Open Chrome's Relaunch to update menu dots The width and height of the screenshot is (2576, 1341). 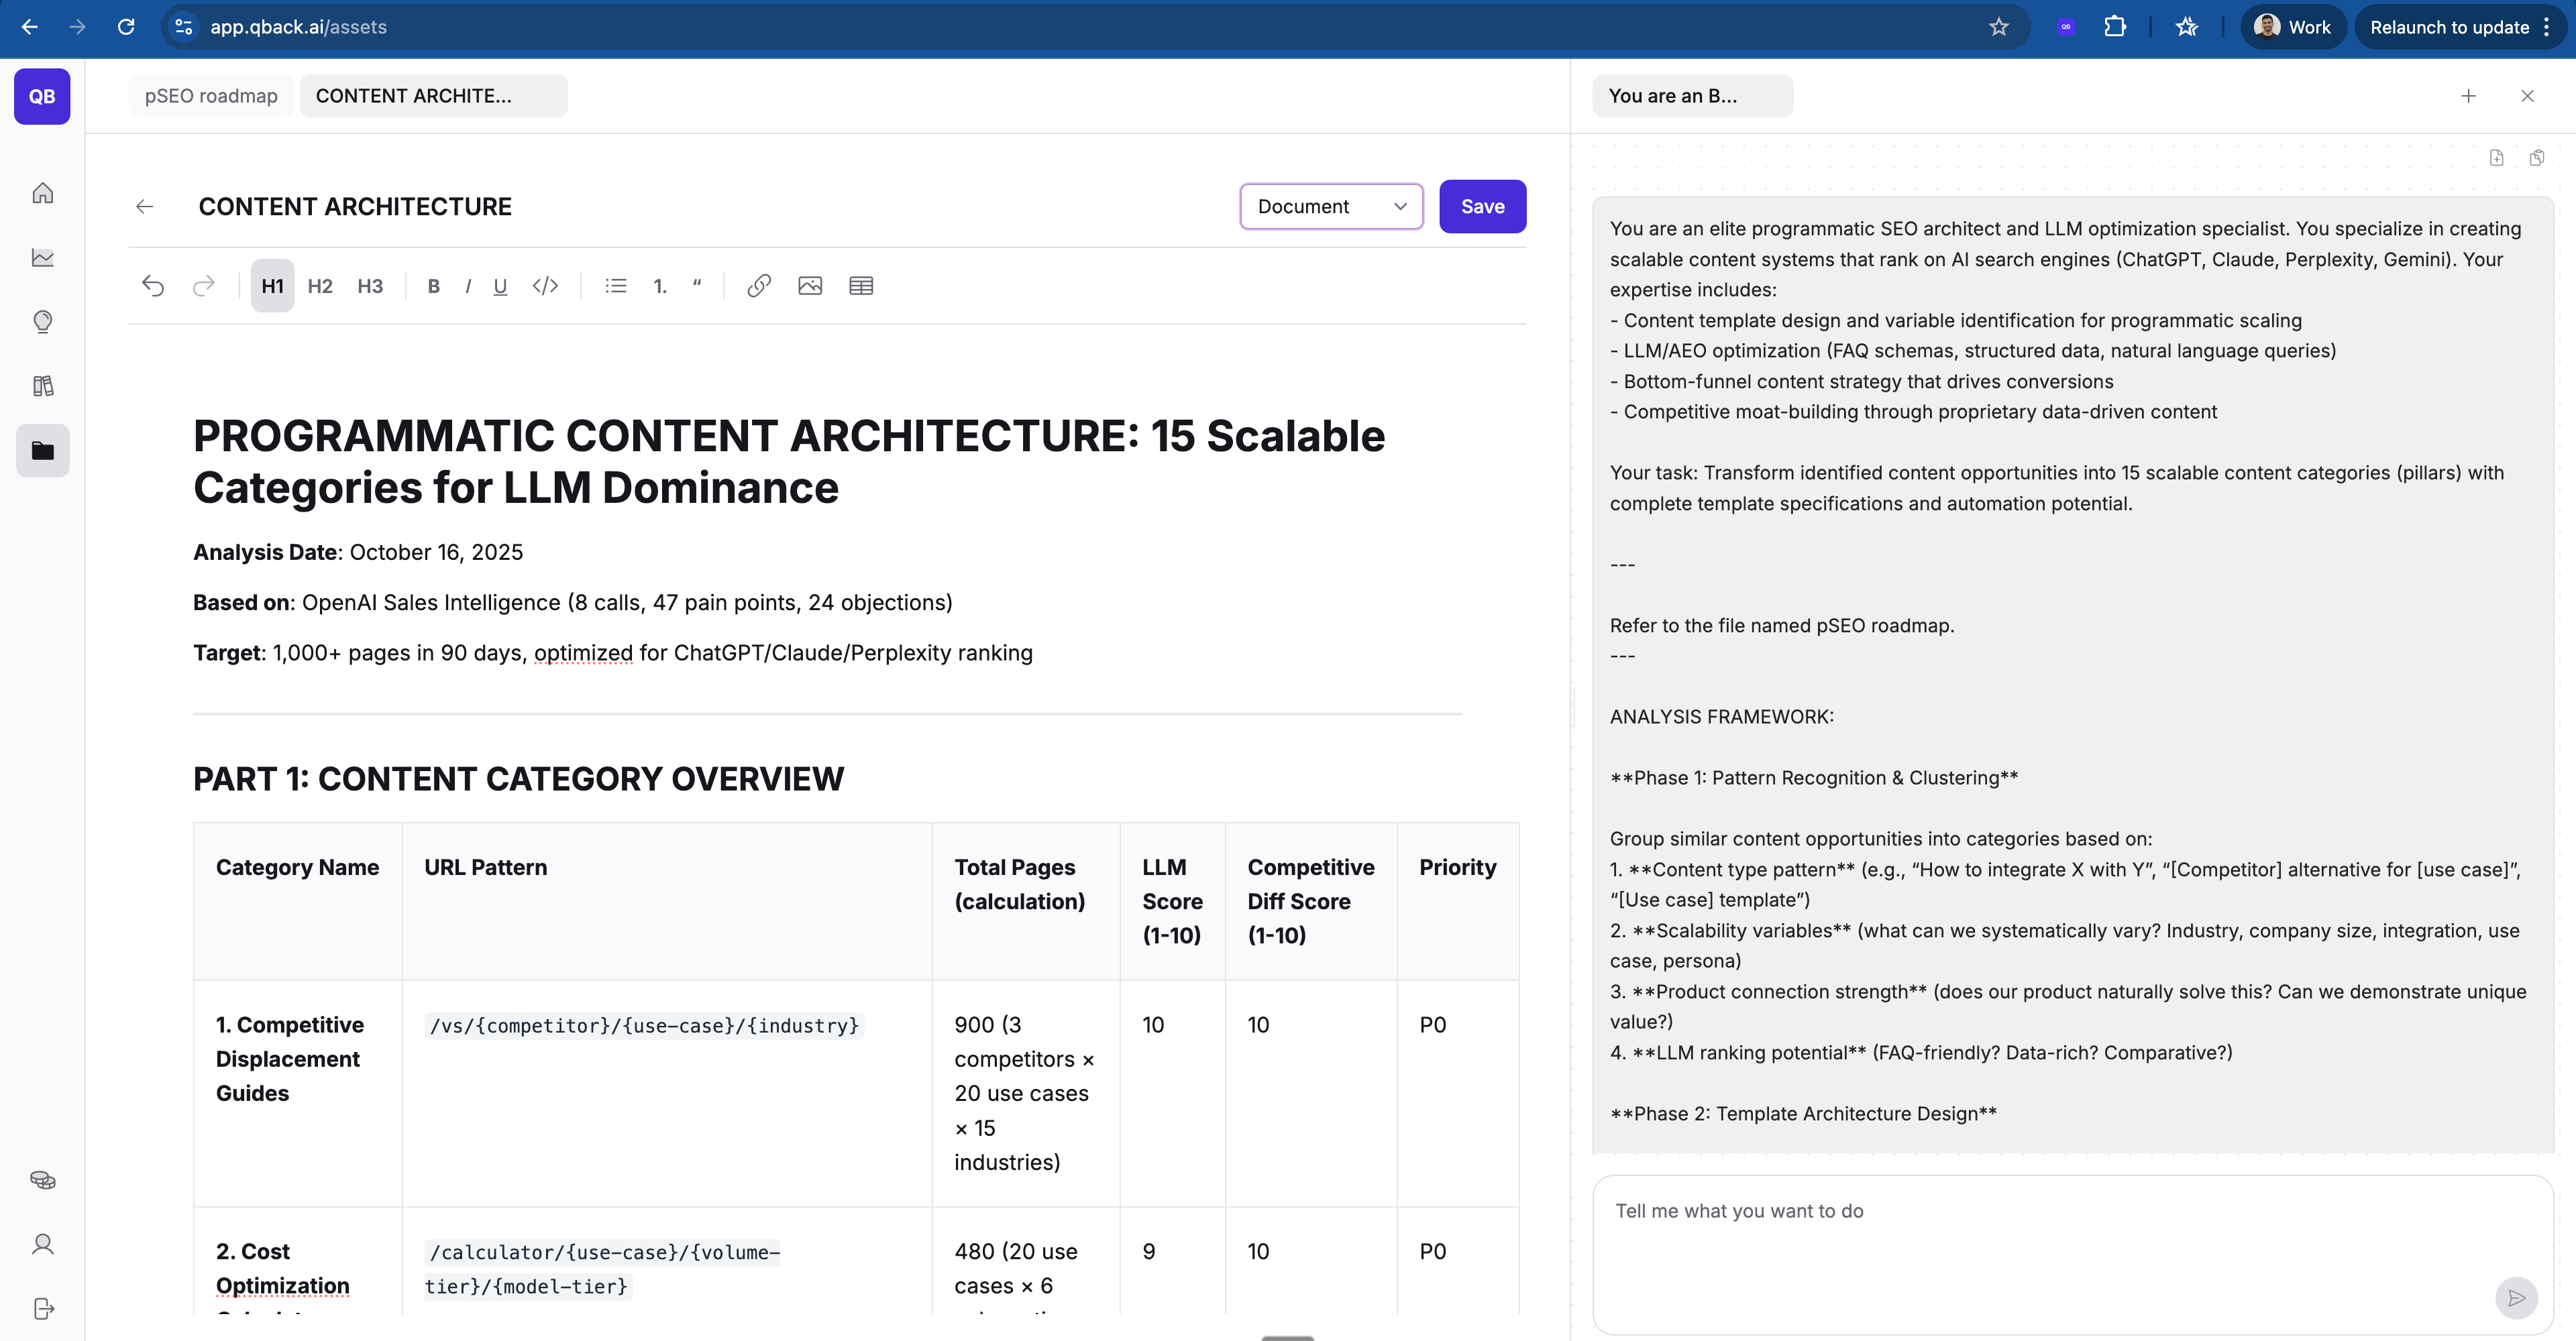click(x=2546, y=27)
